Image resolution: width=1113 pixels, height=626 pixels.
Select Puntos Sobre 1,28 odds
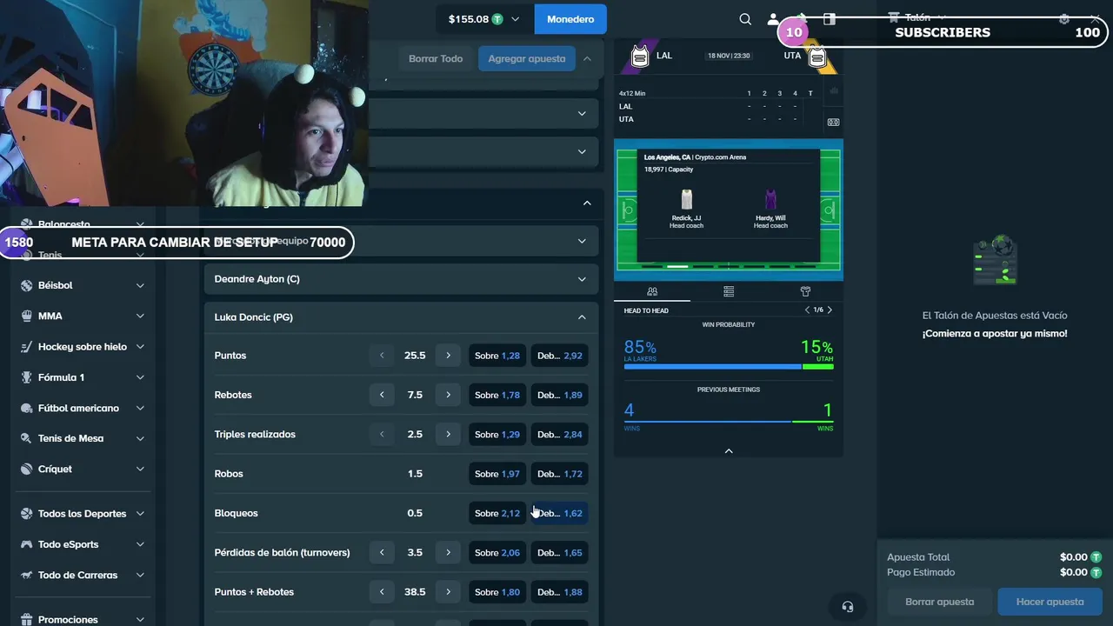coord(497,356)
